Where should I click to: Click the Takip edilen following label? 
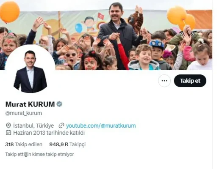(29, 144)
